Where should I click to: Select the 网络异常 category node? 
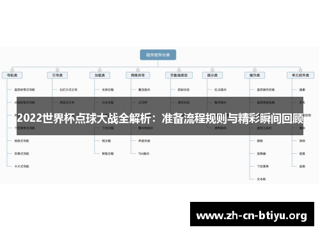point(138,75)
